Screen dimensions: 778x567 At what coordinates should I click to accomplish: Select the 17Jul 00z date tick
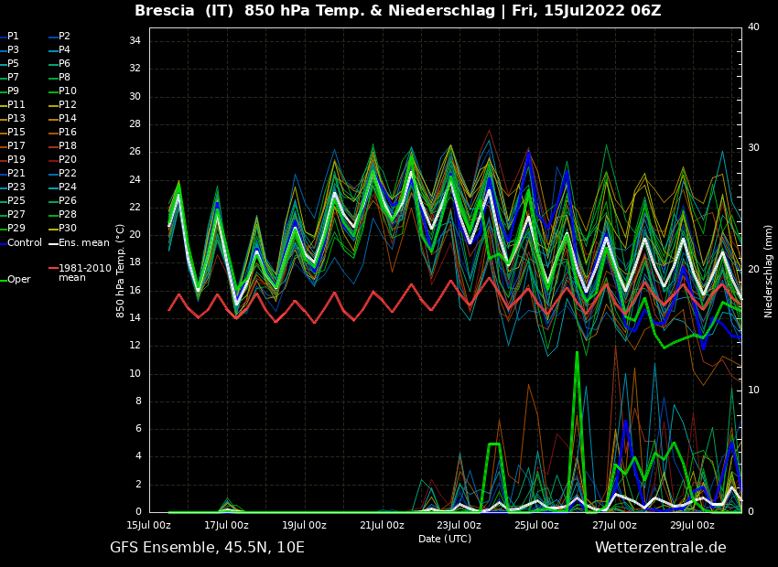(227, 525)
